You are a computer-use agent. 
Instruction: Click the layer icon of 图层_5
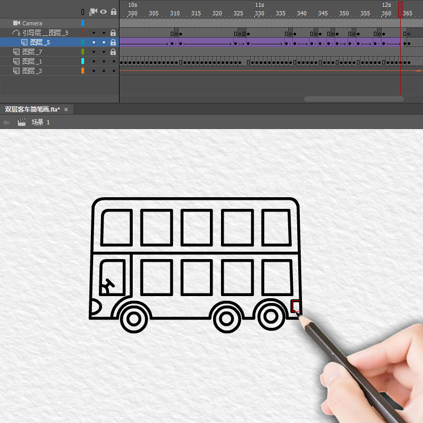pyautogui.click(x=24, y=42)
